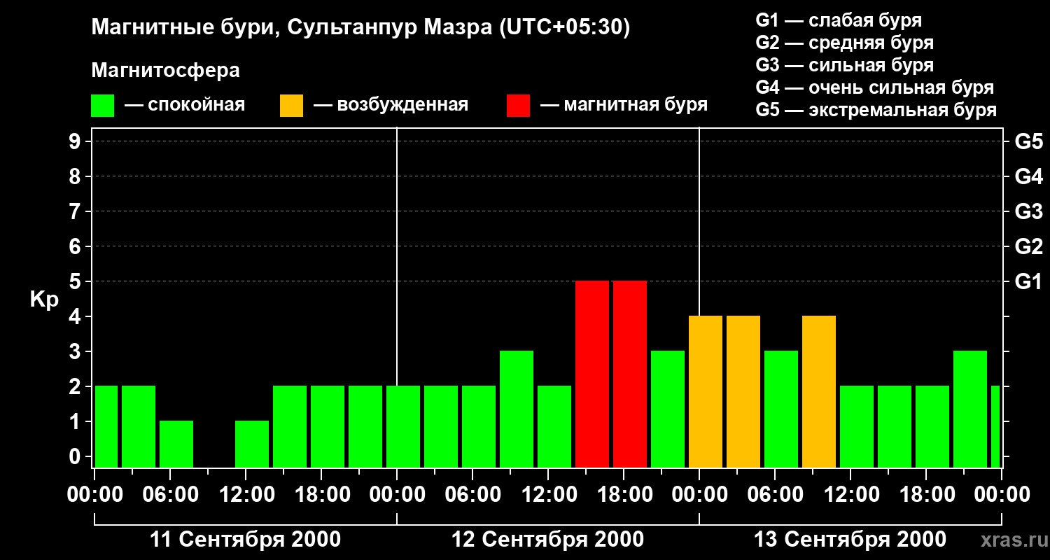This screenshot has width=1050, height=560.
Task: Click the green 'спокойная' legend swatch
Action: point(103,106)
